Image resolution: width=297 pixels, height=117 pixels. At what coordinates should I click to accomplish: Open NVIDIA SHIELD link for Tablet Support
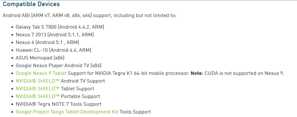[x=37, y=89]
